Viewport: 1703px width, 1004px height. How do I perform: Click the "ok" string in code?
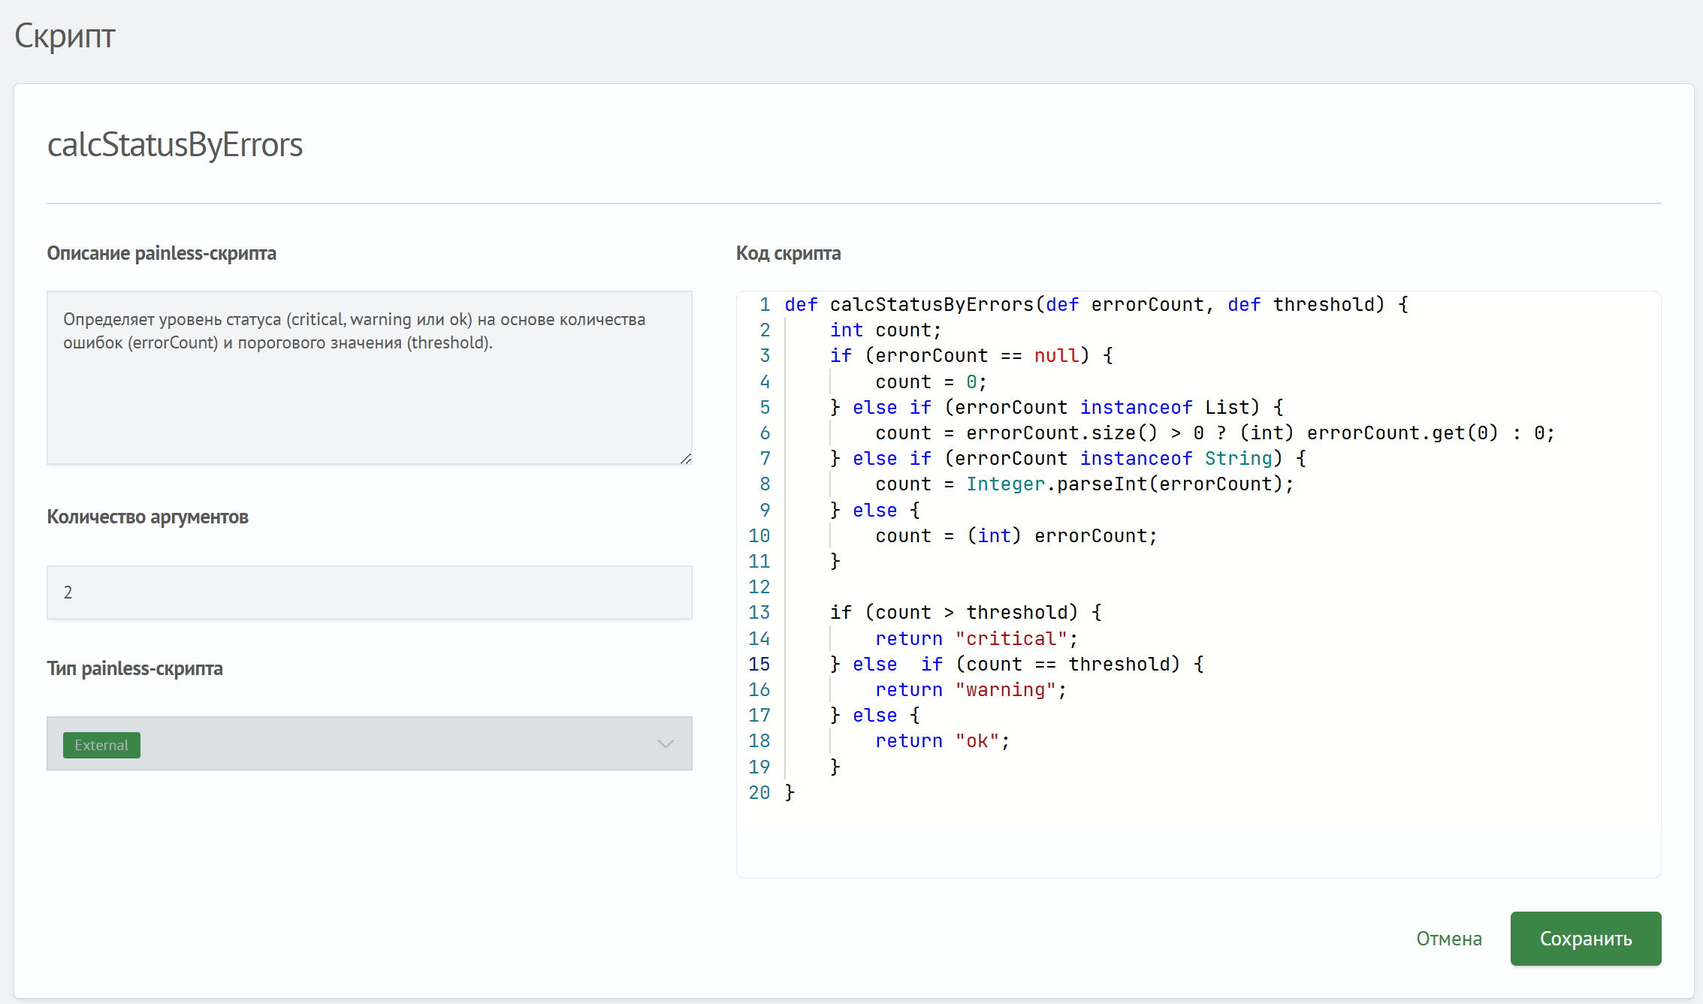(x=977, y=740)
